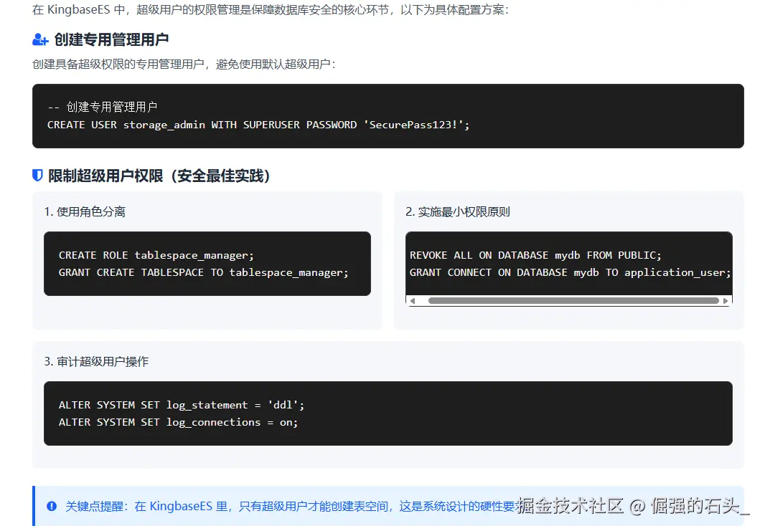Click the exclamation info icon before 关键点提醒
The height and width of the screenshot is (531, 765).
coord(52,506)
